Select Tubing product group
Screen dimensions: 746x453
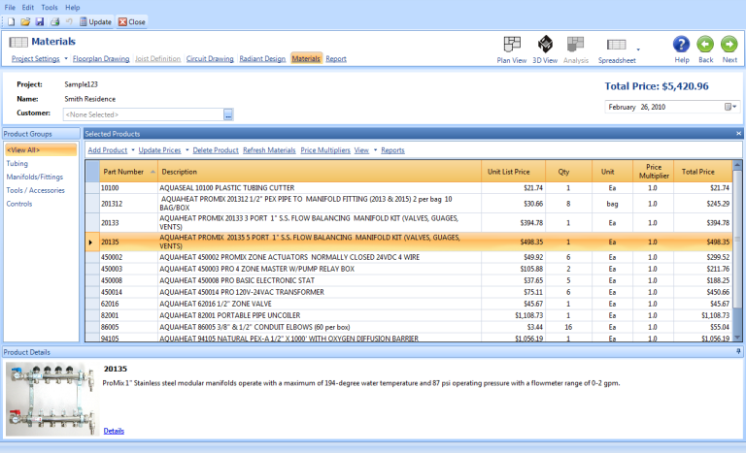17,164
